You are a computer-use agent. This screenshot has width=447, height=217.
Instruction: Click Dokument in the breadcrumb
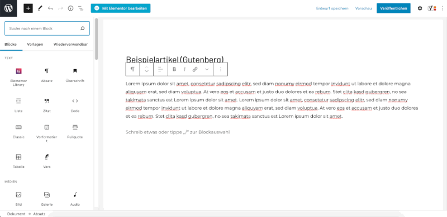point(16,214)
